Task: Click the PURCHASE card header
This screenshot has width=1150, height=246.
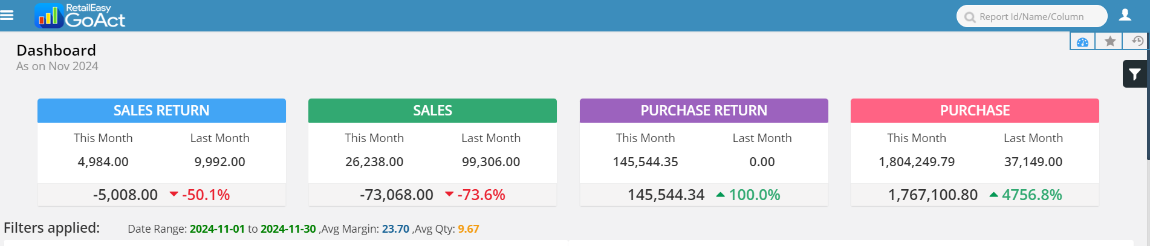Action: [975, 111]
